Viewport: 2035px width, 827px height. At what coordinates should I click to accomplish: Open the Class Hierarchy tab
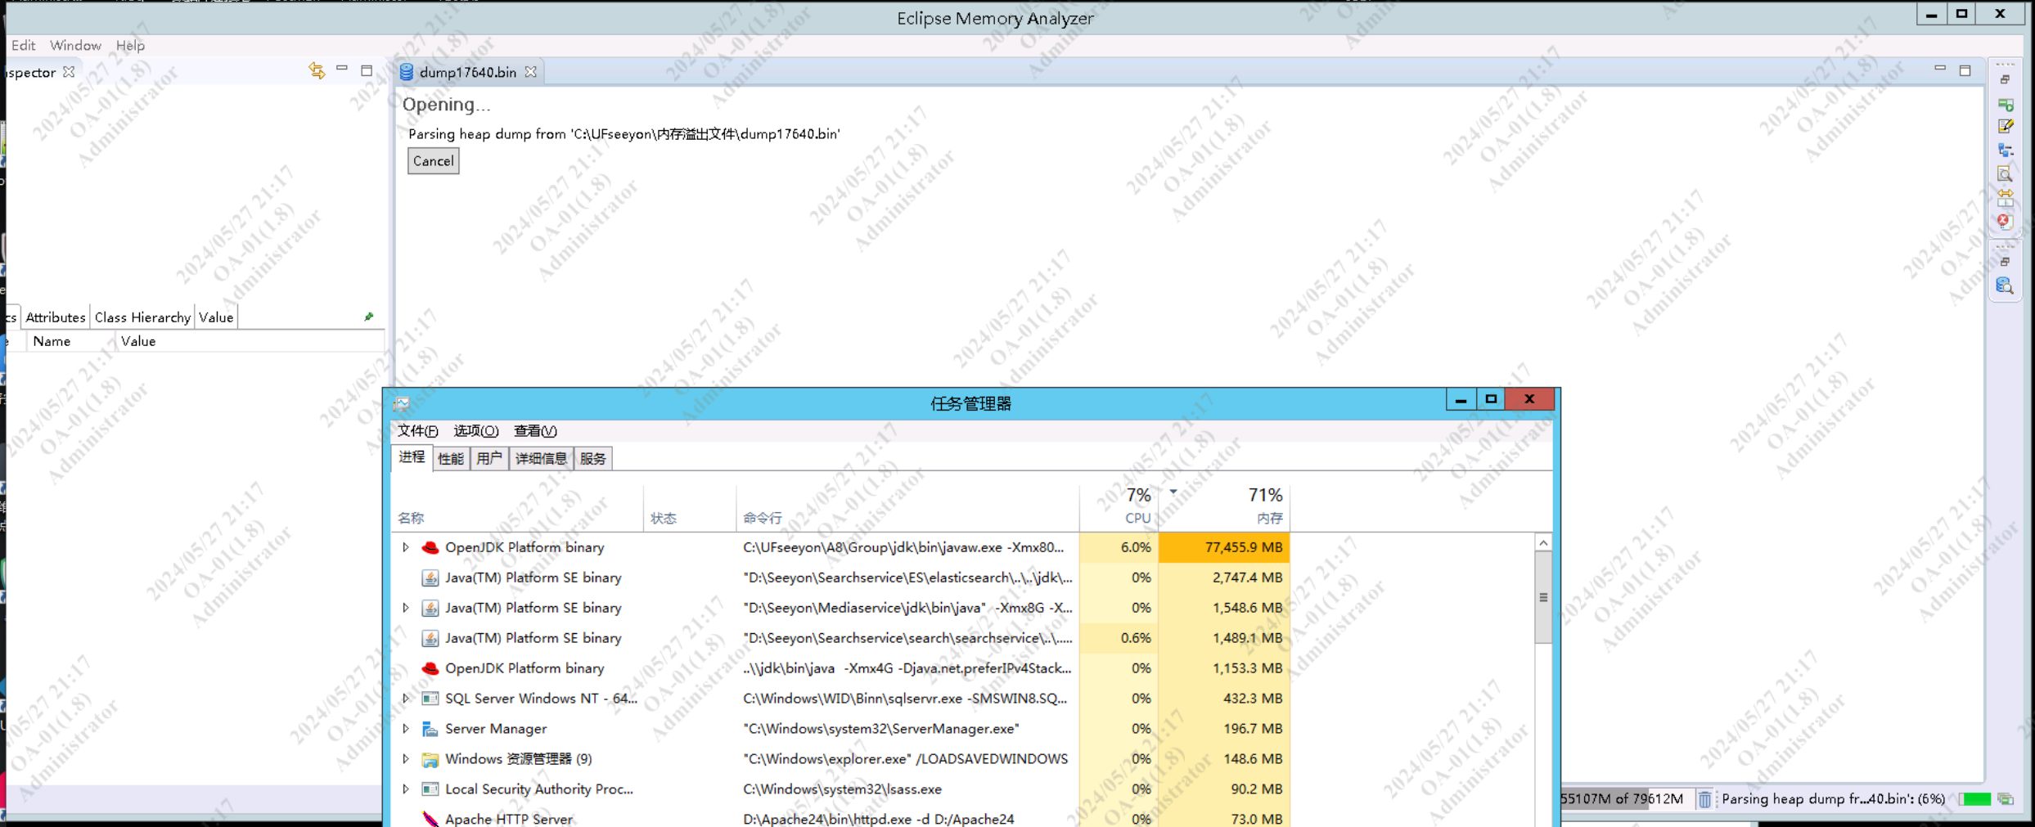[142, 317]
